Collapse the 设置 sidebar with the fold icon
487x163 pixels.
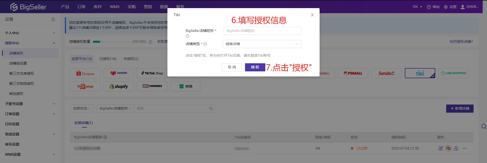(x=53, y=19)
